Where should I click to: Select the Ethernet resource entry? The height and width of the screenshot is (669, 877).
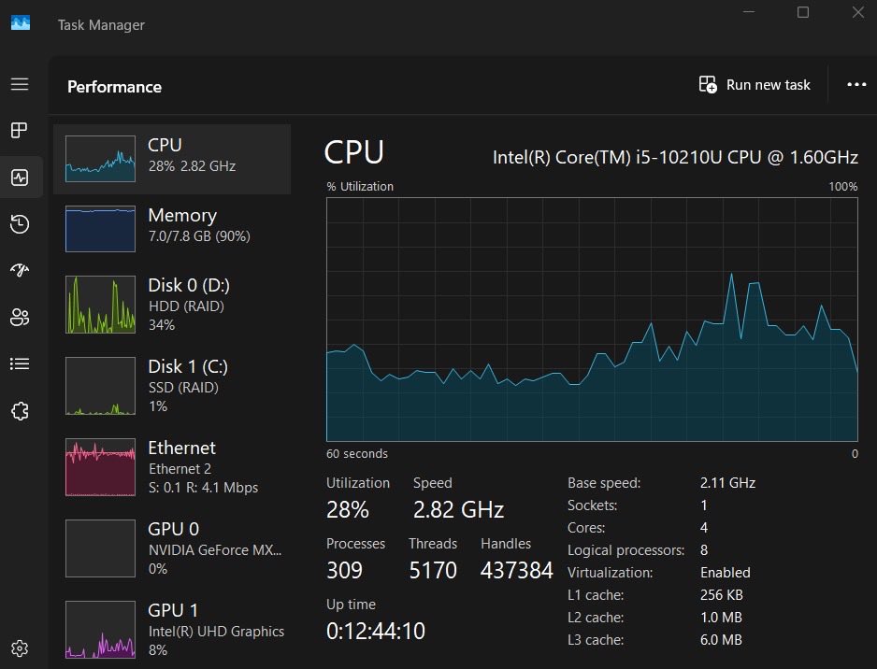tap(172, 466)
